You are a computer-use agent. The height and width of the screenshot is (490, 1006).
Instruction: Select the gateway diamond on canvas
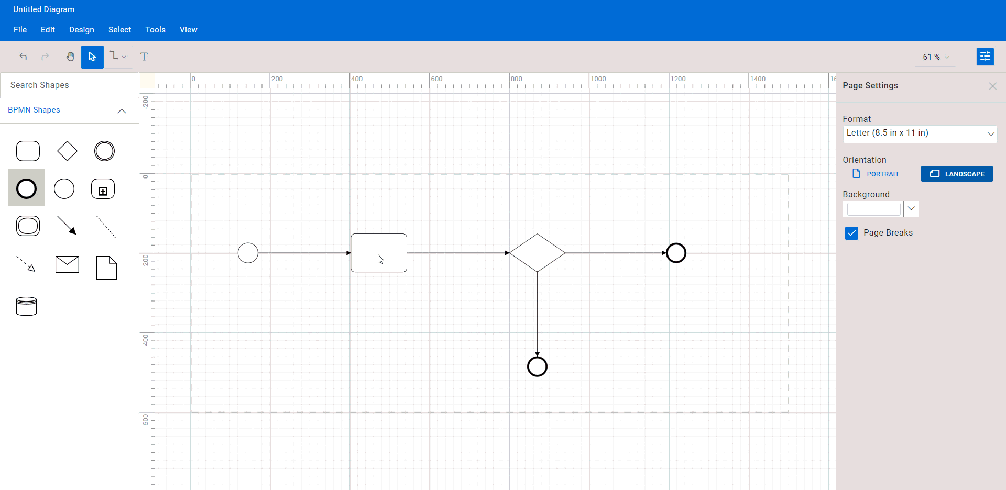(x=537, y=253)
